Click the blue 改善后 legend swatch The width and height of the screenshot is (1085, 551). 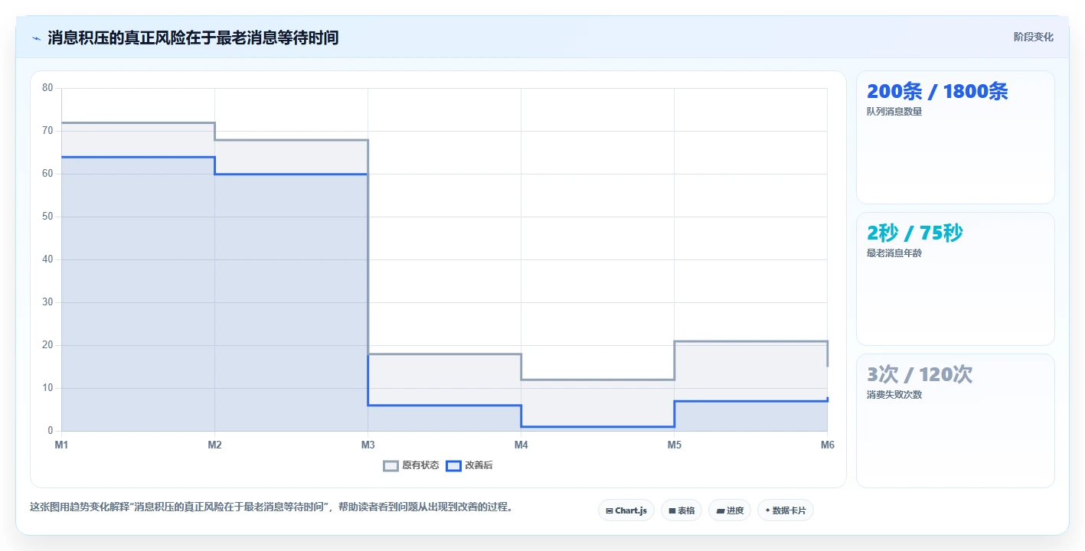point(454,465)
